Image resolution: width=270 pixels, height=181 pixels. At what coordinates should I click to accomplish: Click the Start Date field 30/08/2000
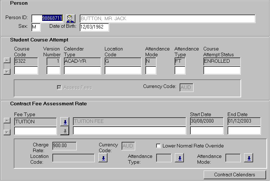click(207, 122)
